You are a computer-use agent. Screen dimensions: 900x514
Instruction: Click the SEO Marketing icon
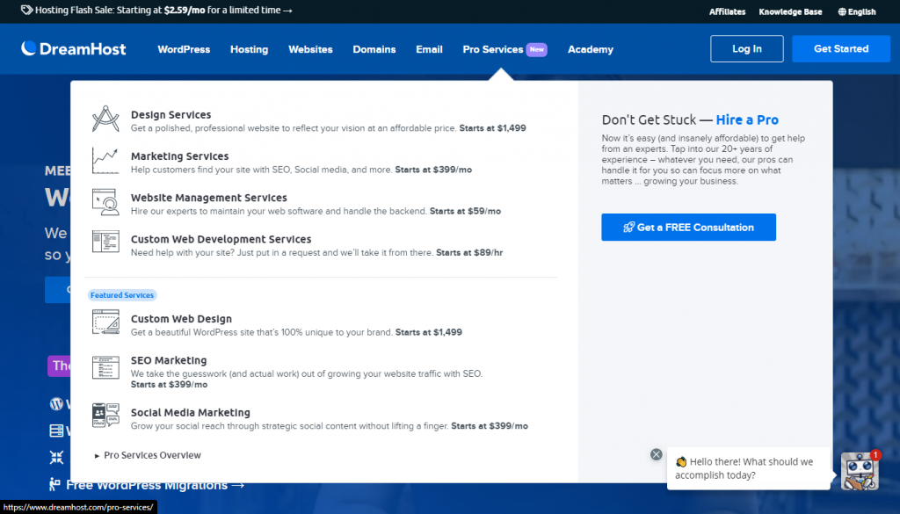tap(105, 368)
